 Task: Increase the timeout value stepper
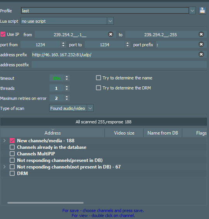pyautogui.click(x=67, y=77)
